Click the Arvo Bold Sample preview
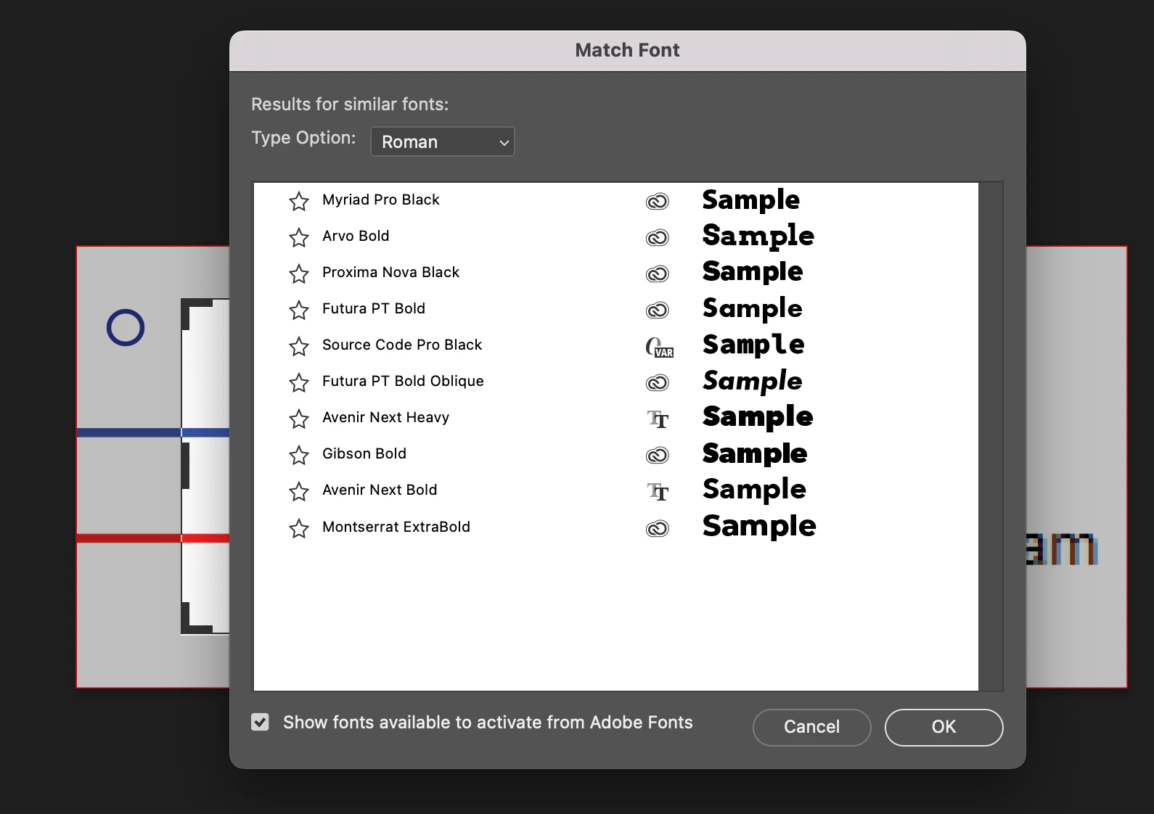Viewport: 1154px width, 814px height. [x=758, y=237]
